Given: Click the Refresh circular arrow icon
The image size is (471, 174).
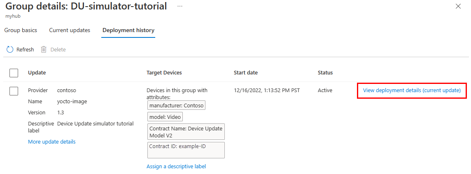Looking at the screenshot, I should pos(10,49).
